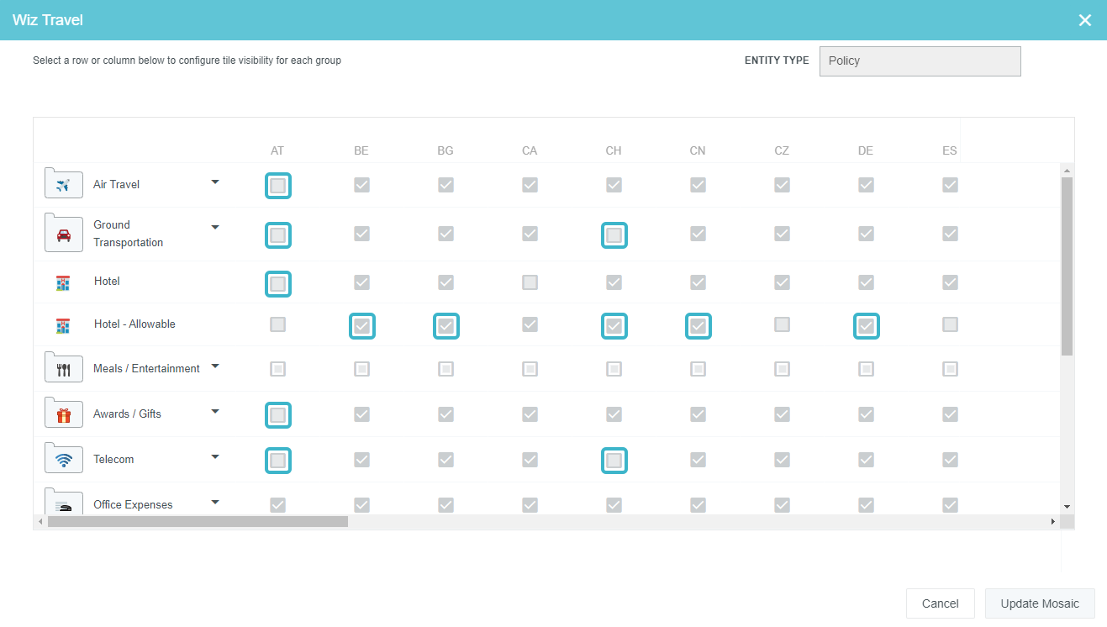Expand the Meals / Entertainment group arrow
The image size is (1107, 627).
point(215,366)
